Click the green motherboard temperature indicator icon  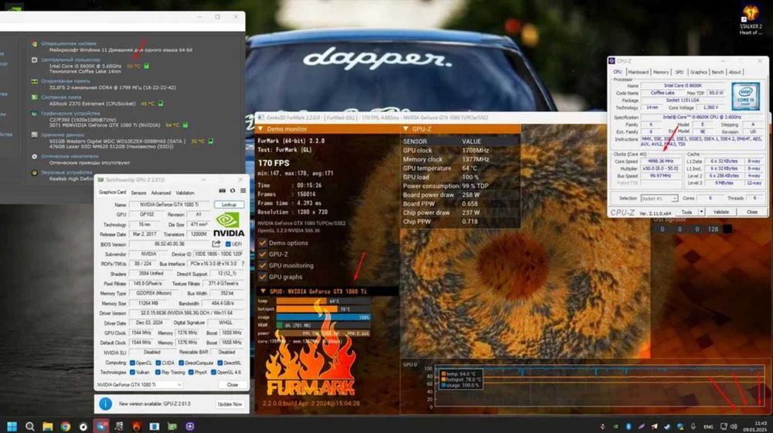pos(160,104)
